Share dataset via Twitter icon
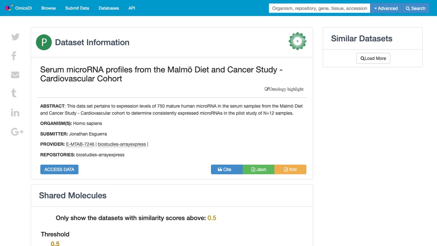 click(15, 37)
